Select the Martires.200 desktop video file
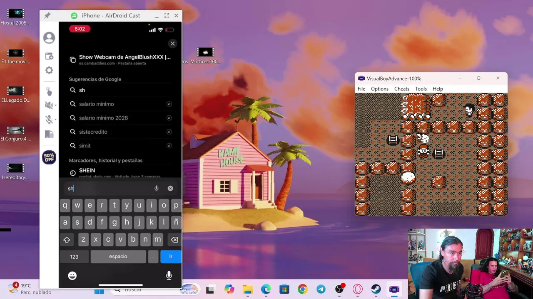The image size is (533, 299). pos(205,56)
